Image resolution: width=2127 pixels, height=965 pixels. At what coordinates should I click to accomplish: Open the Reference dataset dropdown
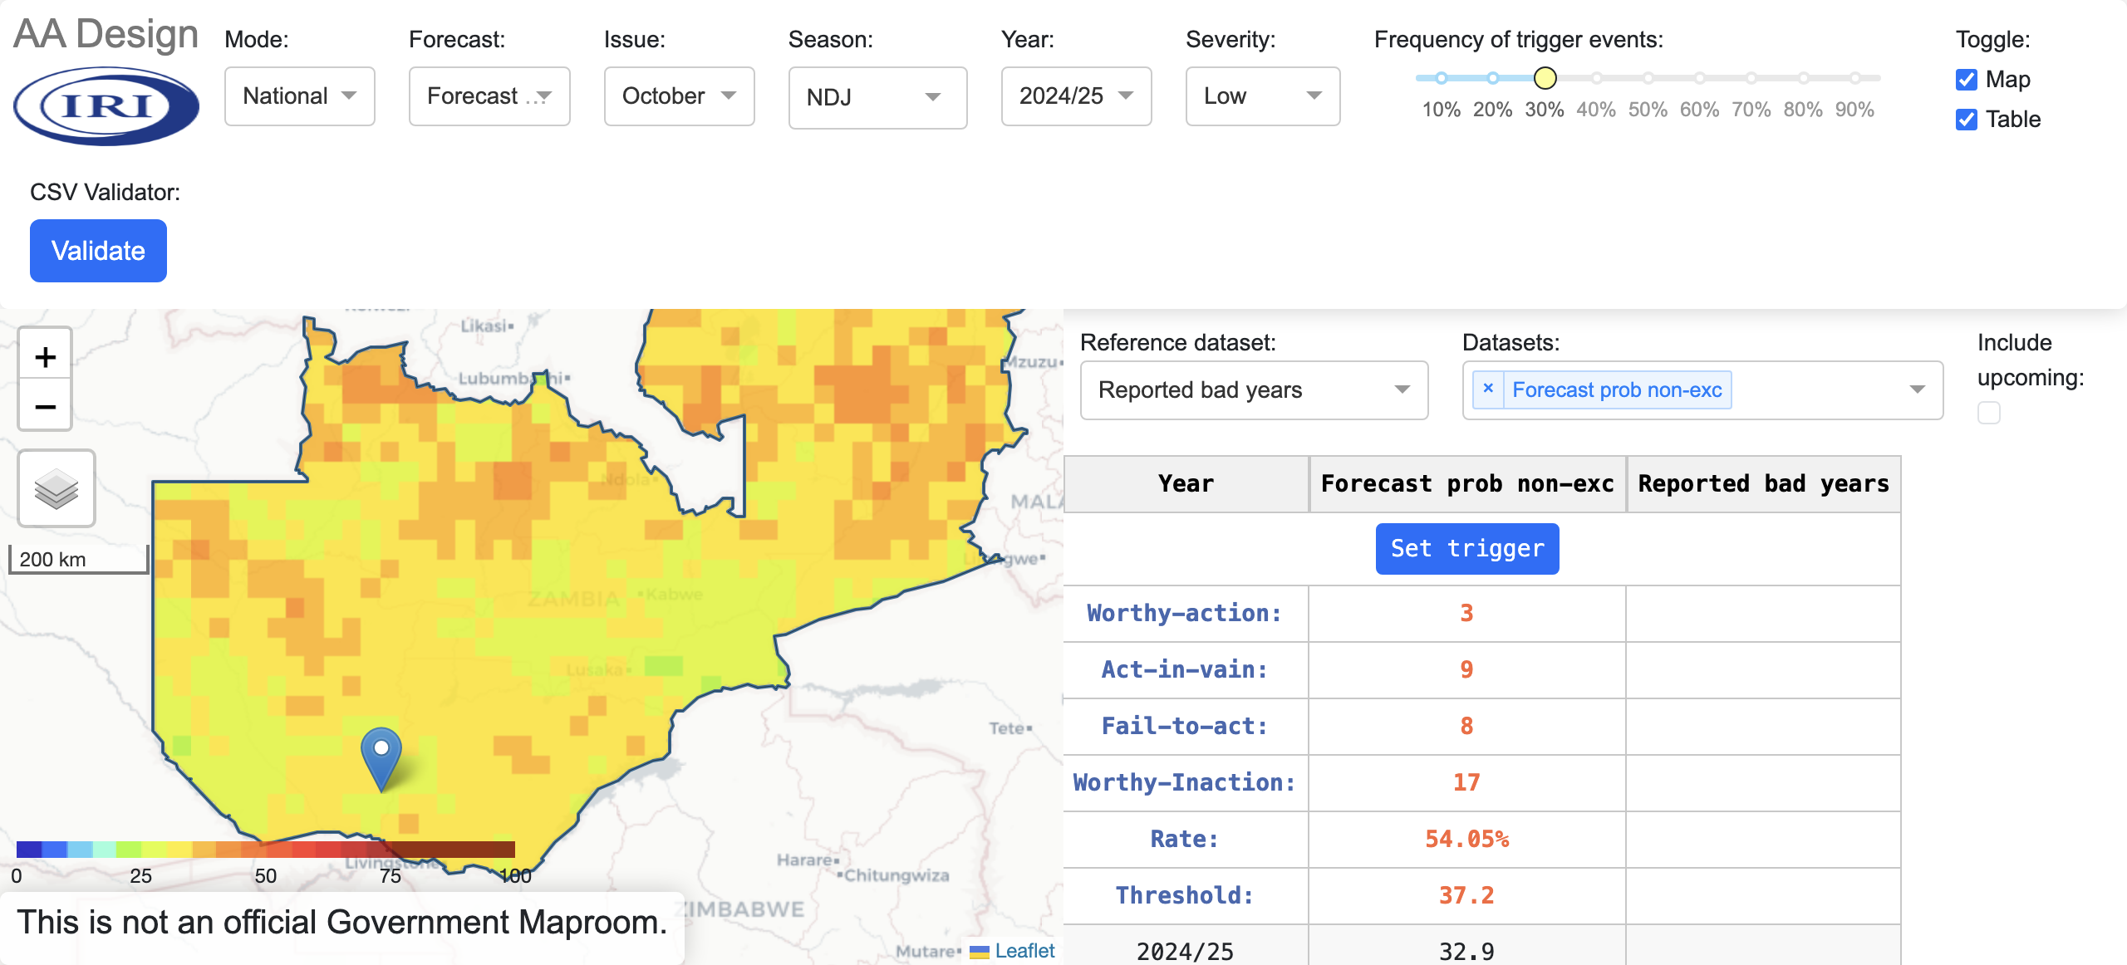[x=1254, y=390]
